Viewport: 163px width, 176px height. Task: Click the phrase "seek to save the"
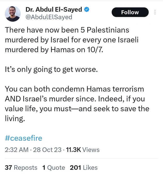pyautogui.click(x=121, y=109)
